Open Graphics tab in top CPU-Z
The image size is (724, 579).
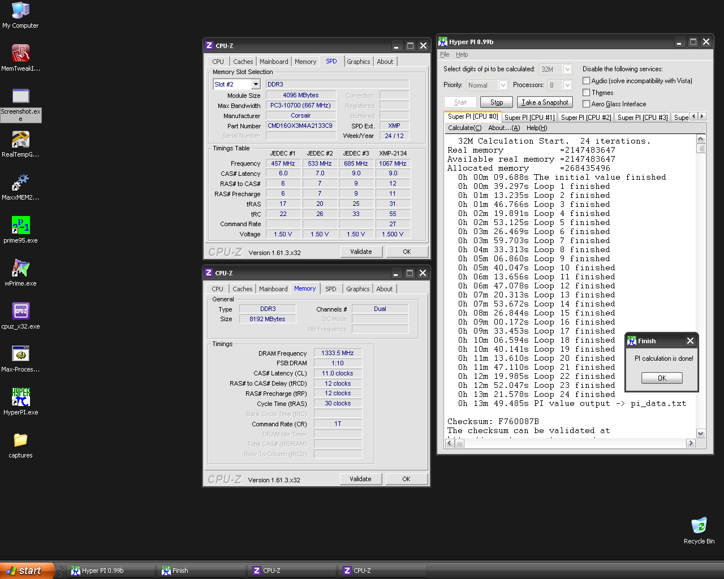359,62
